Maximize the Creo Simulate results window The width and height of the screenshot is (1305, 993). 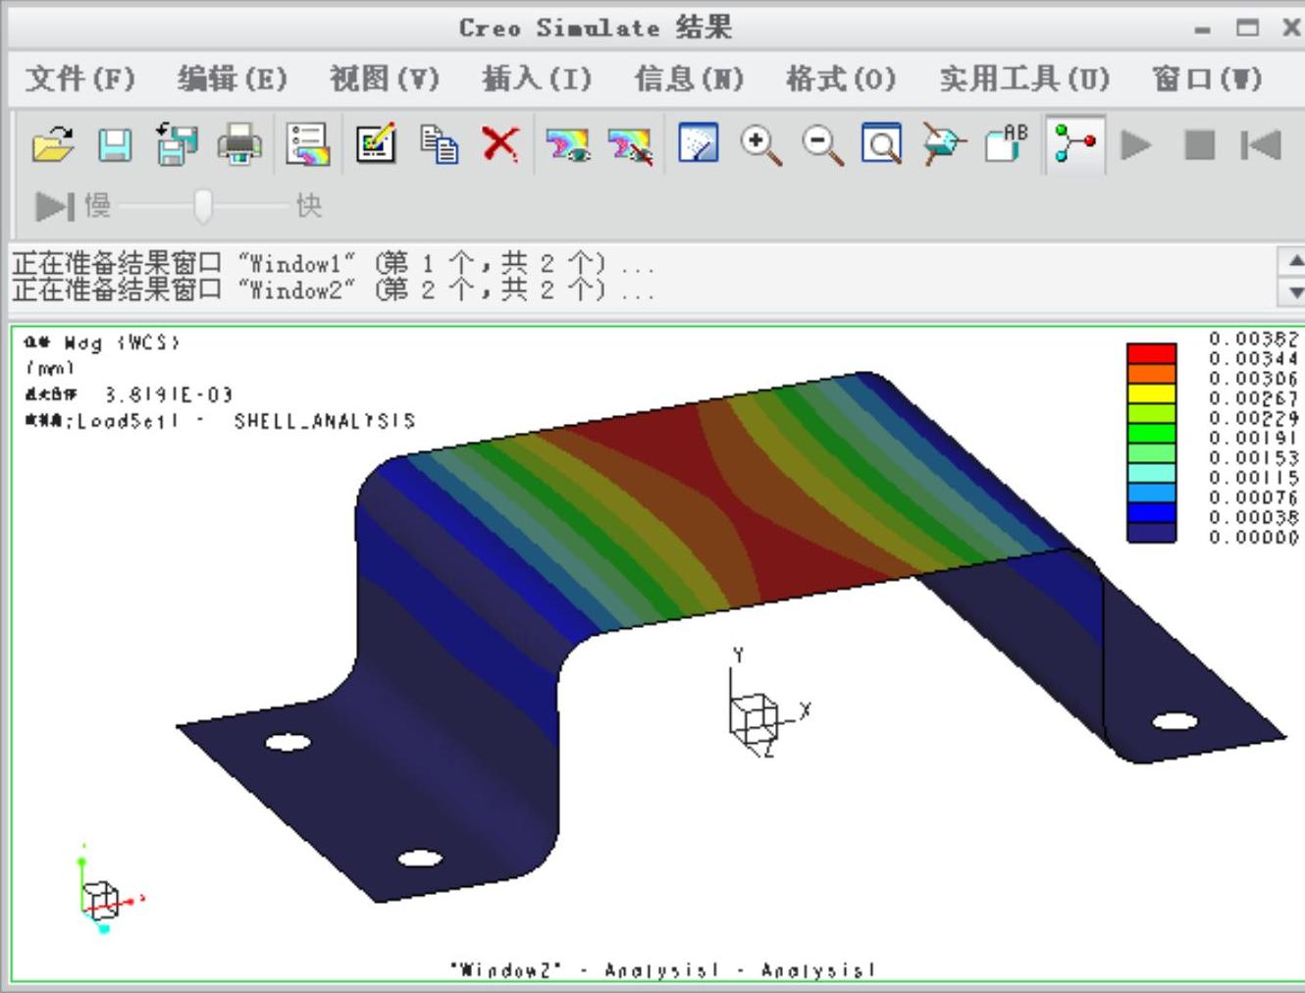(x=1247, y=27)
